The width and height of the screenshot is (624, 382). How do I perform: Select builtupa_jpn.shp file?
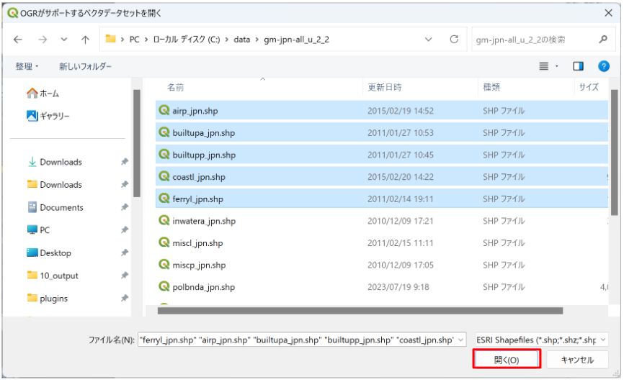[x=381, y=133]
